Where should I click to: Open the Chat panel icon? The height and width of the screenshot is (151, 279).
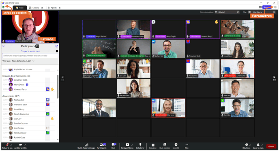[x=114, y=145]
